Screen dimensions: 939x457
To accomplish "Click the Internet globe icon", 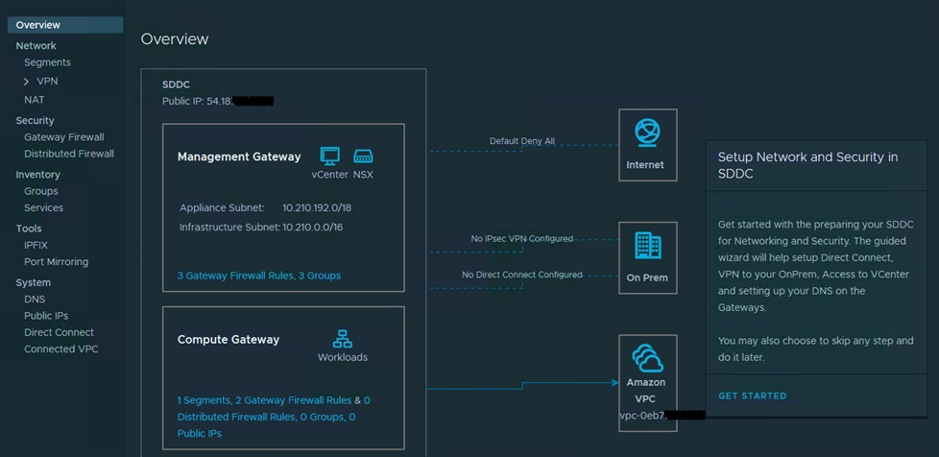I will point(647,132).
